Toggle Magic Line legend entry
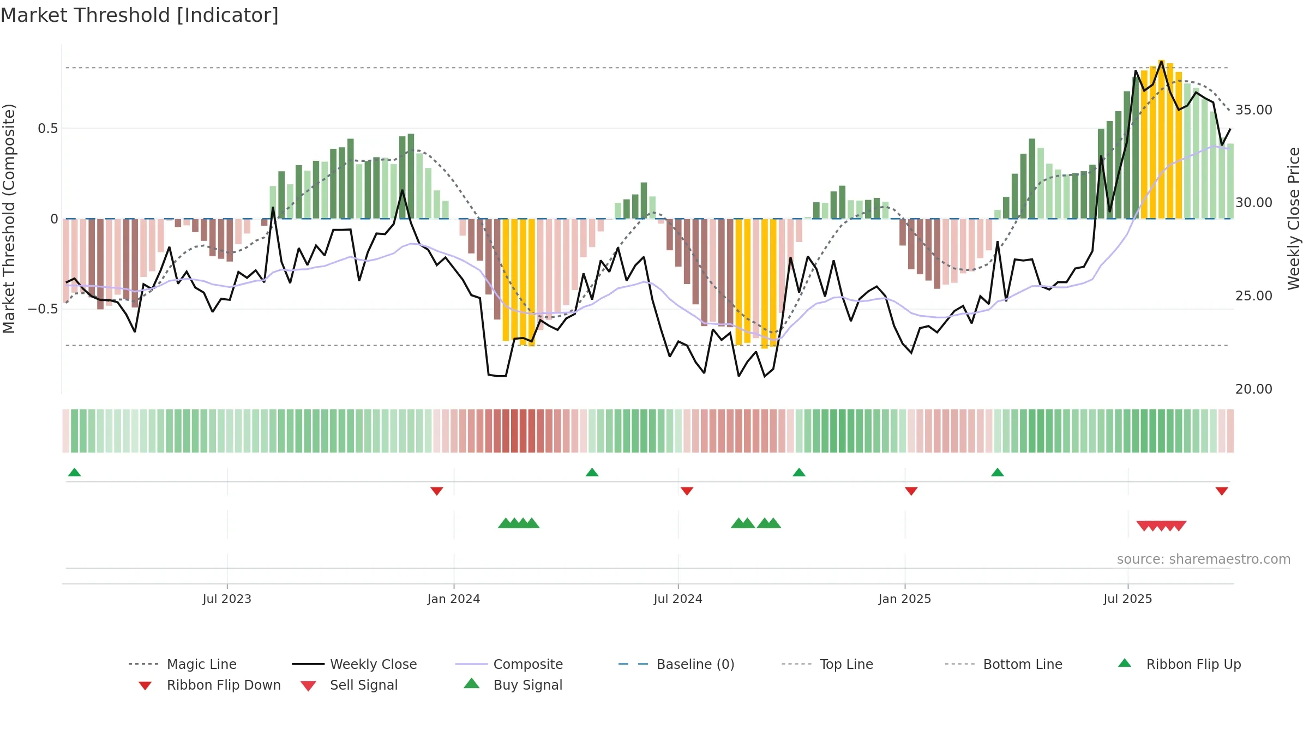This screenshot has height=736, width=1309. (x=182, y=664)
